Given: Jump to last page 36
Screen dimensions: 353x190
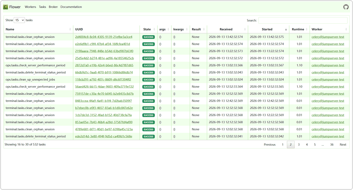Looking at the screenshot, I should [332, 145].
